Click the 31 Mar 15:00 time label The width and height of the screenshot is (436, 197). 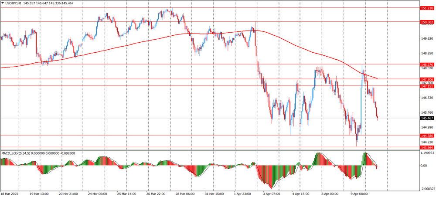(214, 194)
